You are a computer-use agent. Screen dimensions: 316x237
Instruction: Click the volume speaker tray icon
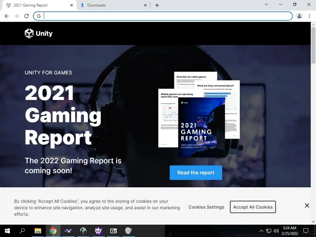point(276,231)
